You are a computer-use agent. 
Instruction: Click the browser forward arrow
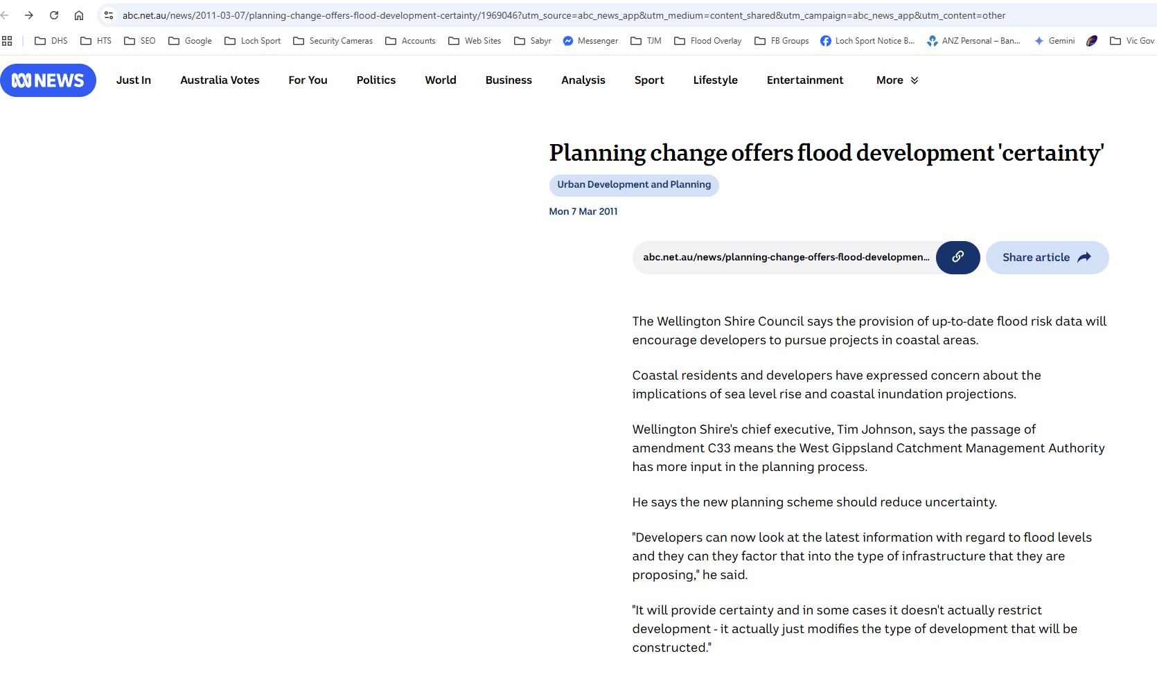29,15
